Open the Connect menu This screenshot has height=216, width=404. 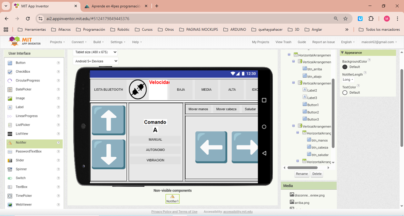(x=79, y=42)
